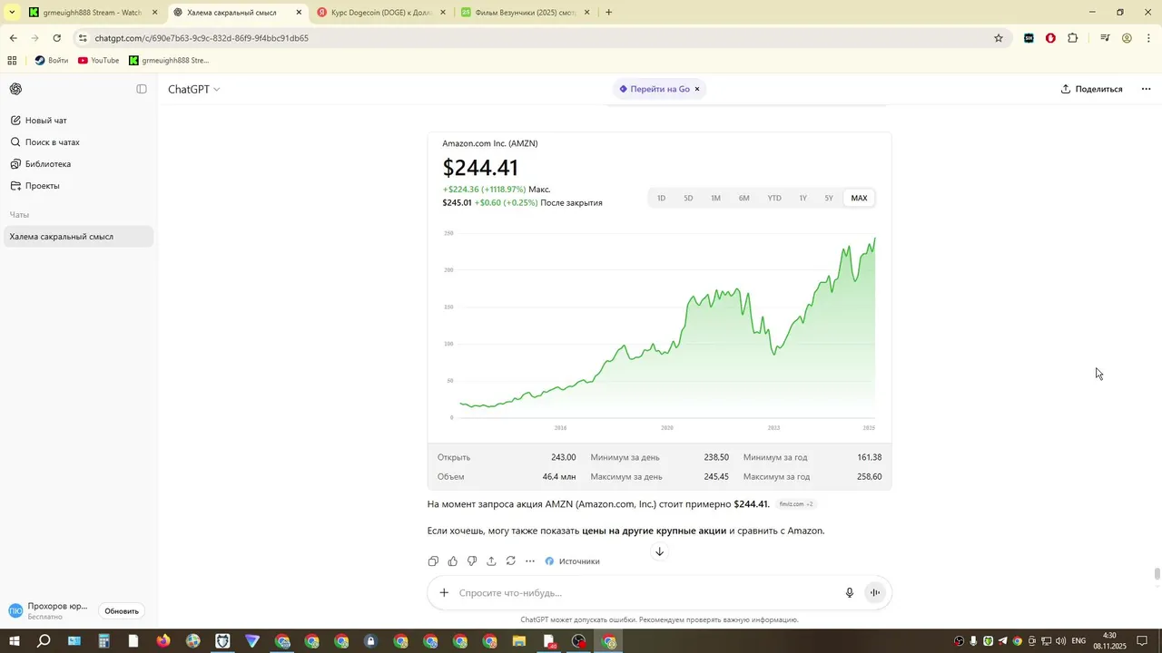This screenshot has width=1162, height=653.
Task: Select the YTD chart range
Action: pyautogui.click(x=774, y=198)
